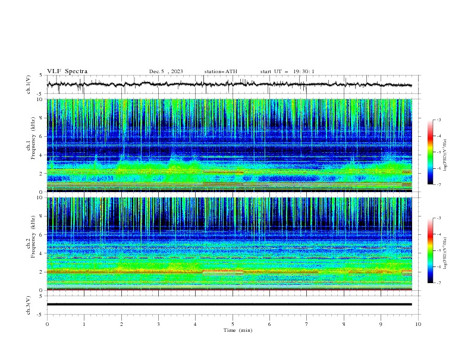471x364 pixels.
Task: Click the "-3" tick on ch.1 colorbar
Action: [438, 120]
